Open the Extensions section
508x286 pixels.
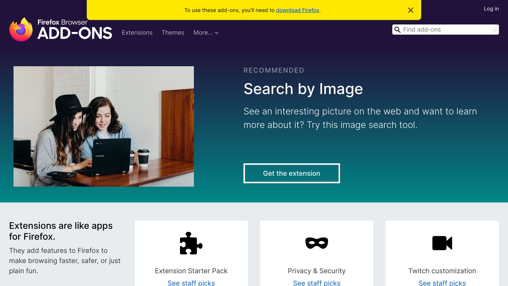(137, 33)
